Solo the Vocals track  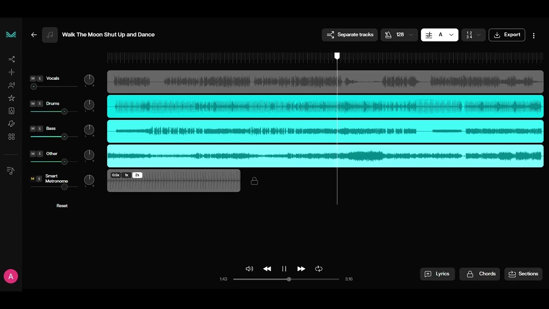coord(40,79)
